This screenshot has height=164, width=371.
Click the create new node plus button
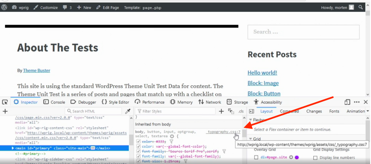[5, 111]
